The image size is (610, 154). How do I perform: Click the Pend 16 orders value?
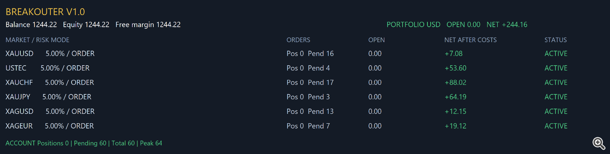[321, 53]
